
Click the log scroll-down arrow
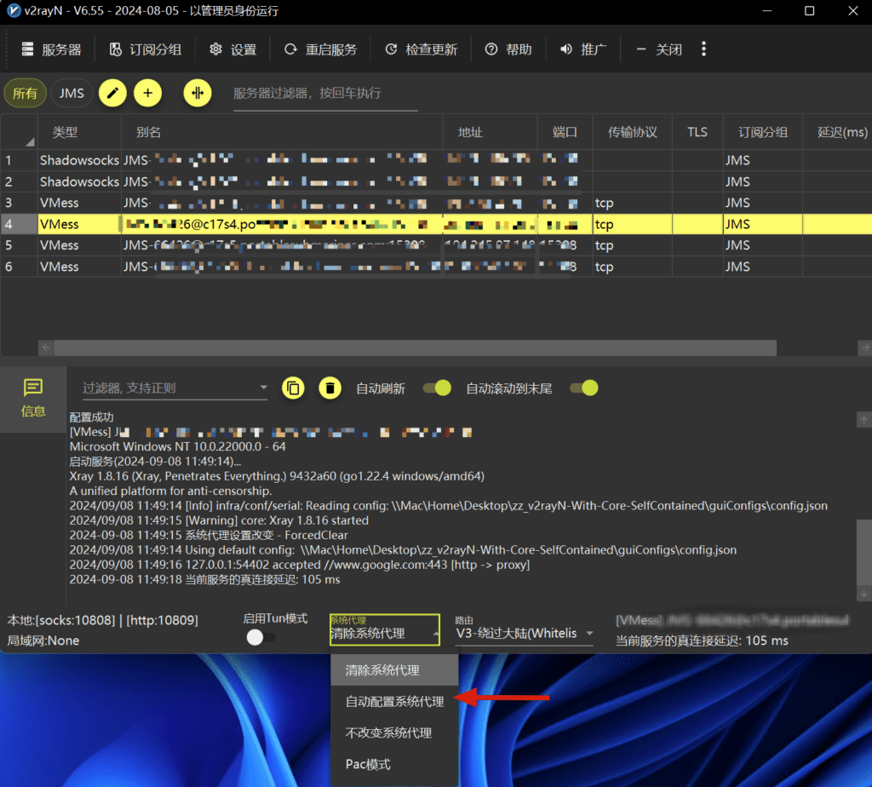click(863, 594)
